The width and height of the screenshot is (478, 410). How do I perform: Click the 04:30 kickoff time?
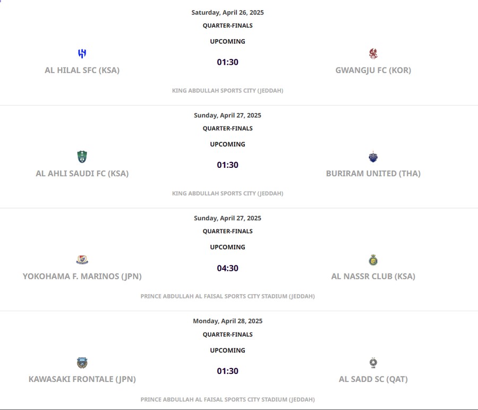[227, 268]
